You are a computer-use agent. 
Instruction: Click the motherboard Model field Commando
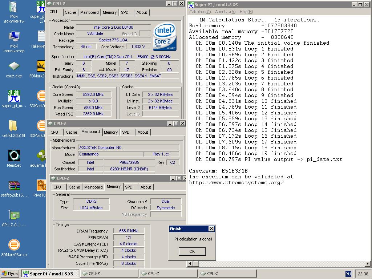pos(110,154)
